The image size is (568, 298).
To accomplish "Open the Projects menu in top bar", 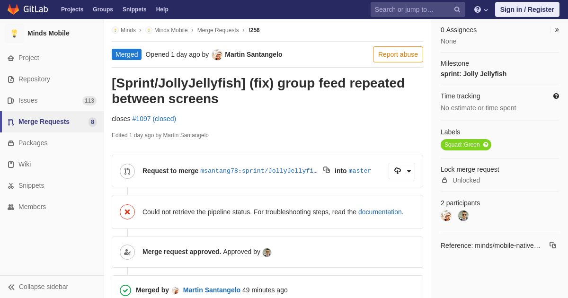I will tap(72, 9).
